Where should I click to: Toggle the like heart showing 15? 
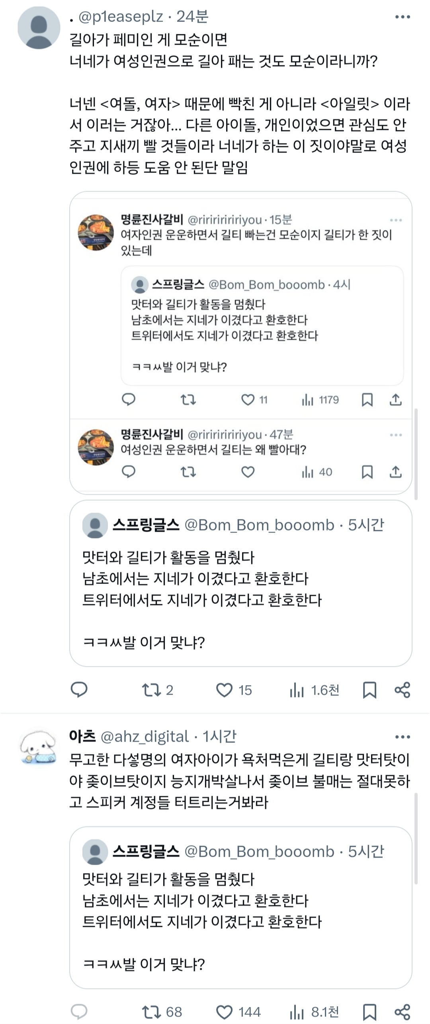pyautogui.click(x=225, y=689)
